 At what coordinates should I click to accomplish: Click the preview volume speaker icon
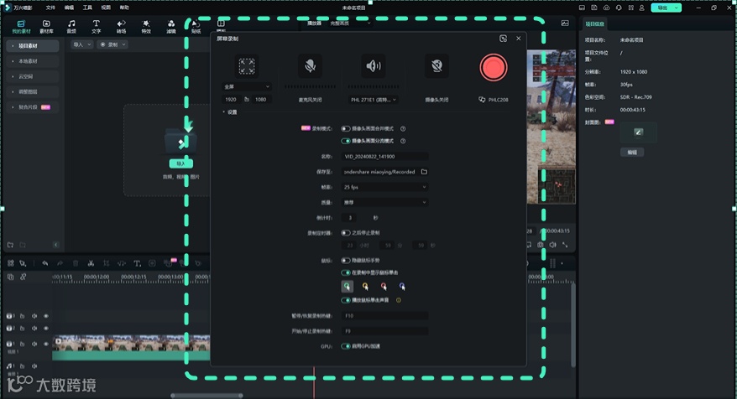pyautogui.click(x=552, y=245)
